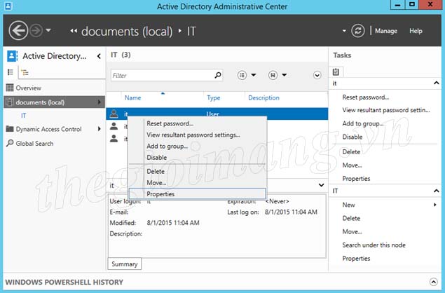Sort by the Name column header
The image size is (445, 293).
tap(132, 97)
